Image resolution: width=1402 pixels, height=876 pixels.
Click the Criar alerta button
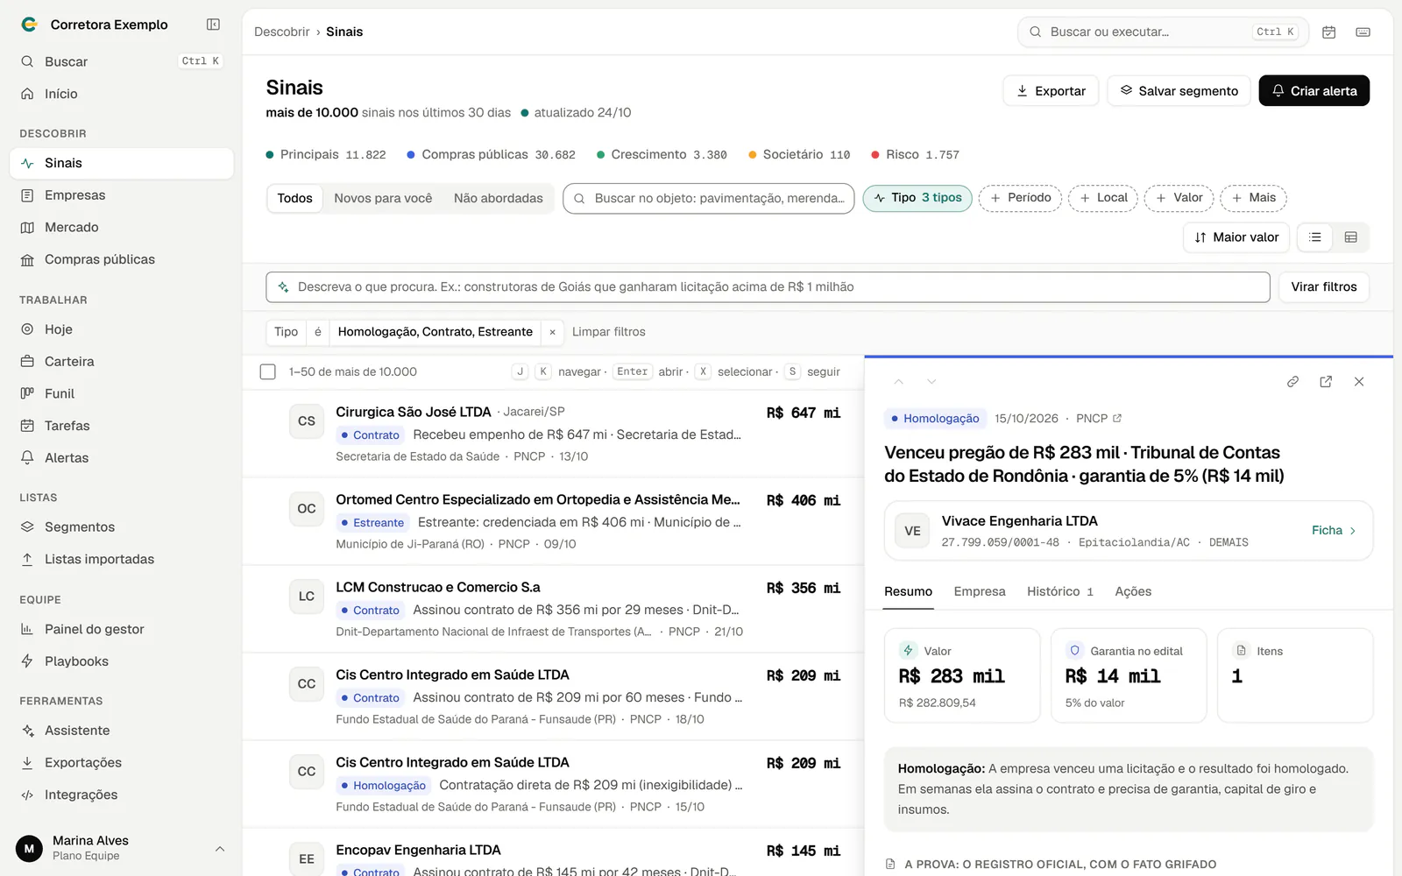pos(1313,91)
